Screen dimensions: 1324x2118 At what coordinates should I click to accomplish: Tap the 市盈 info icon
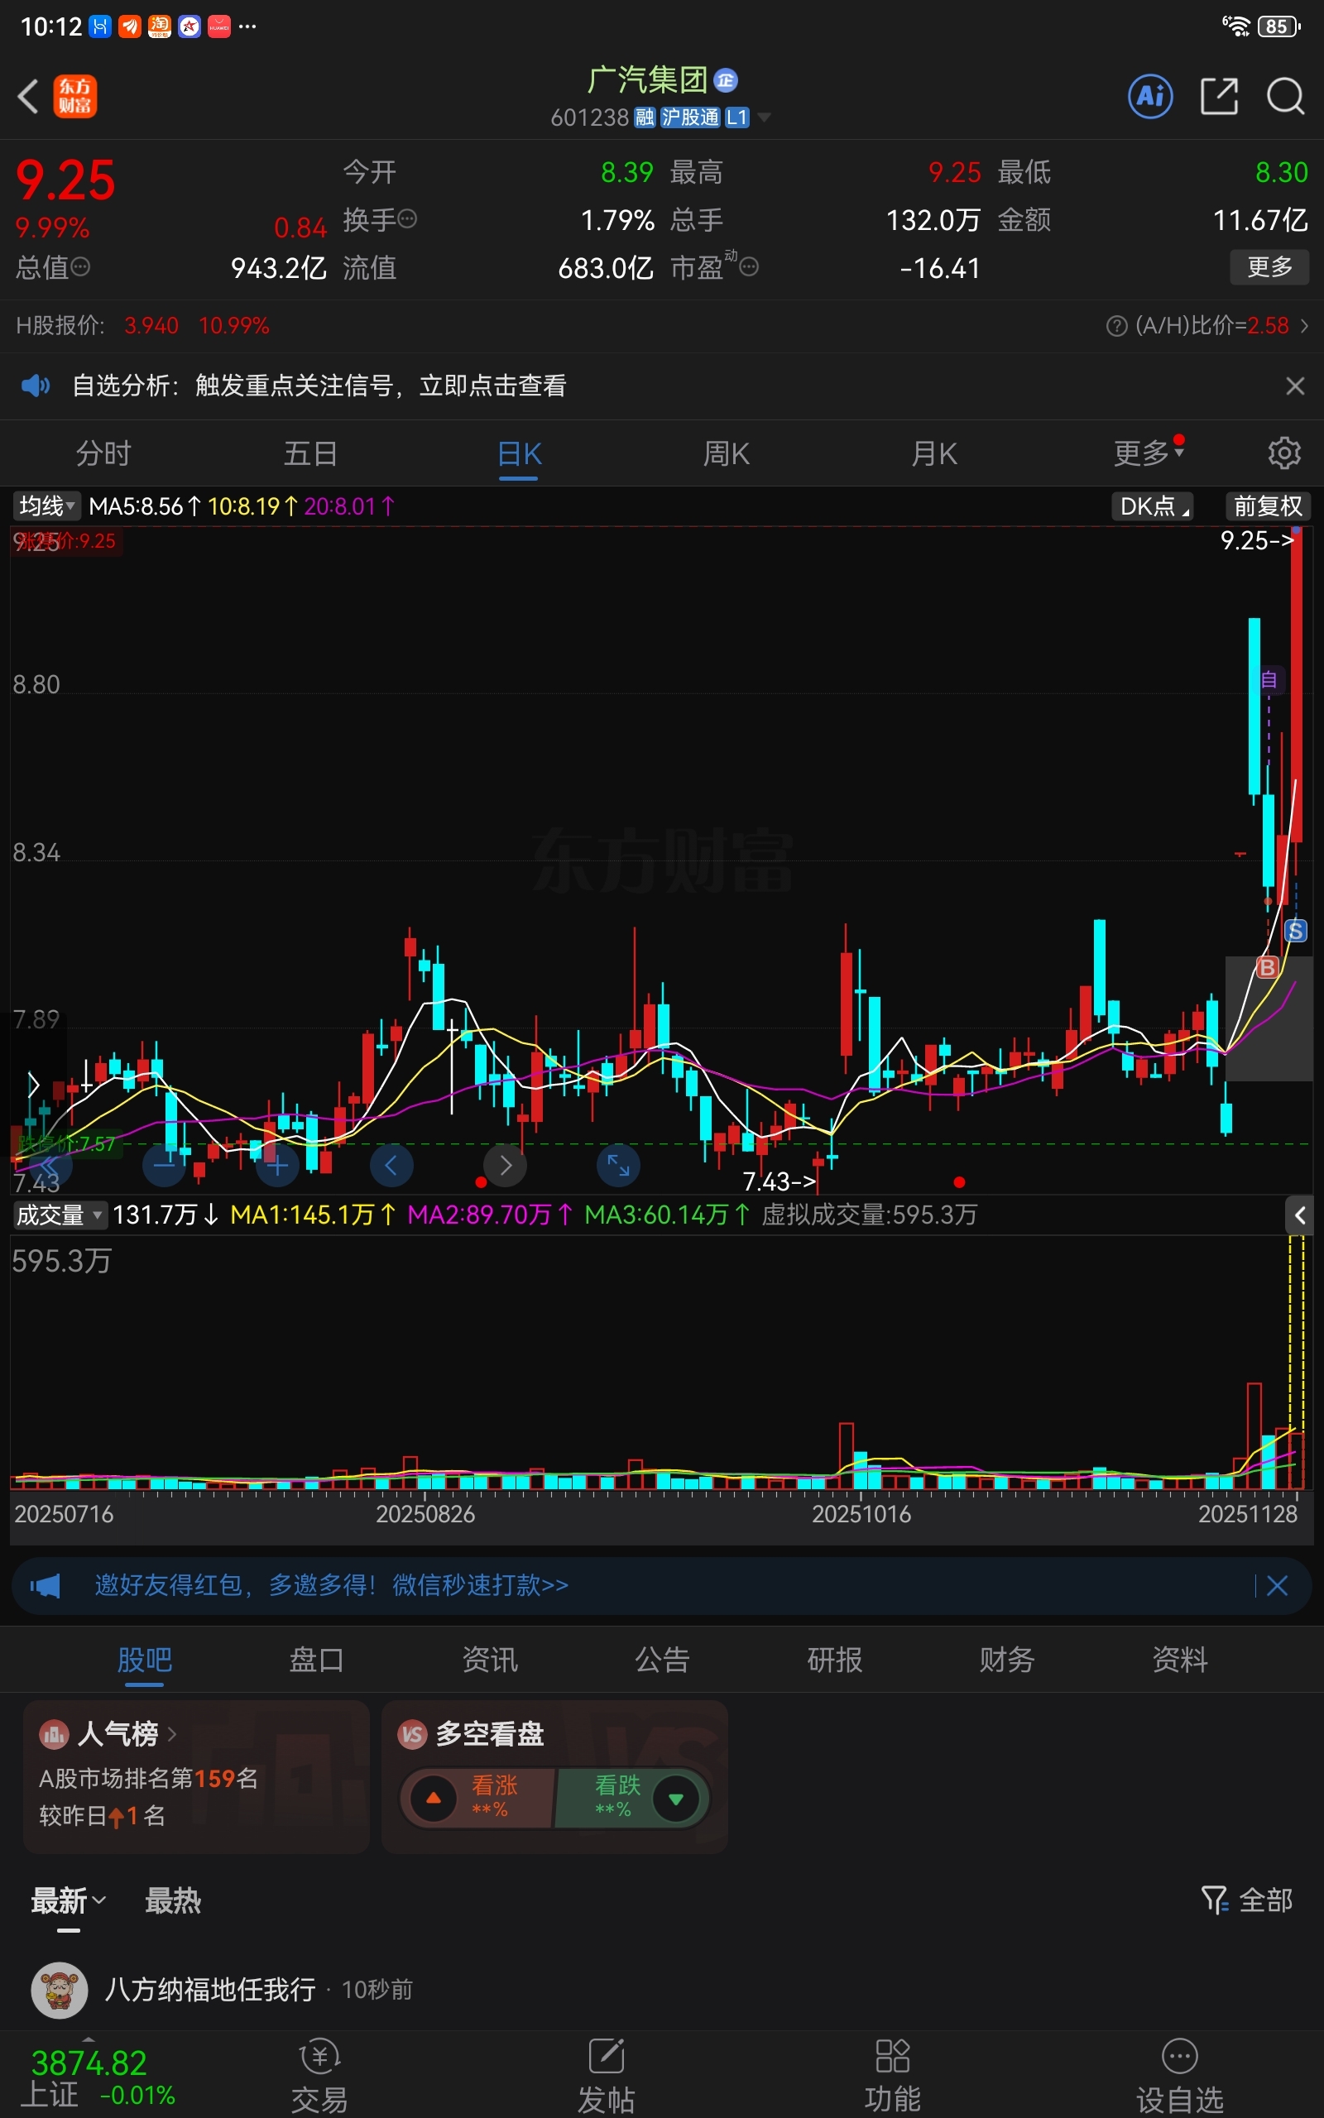pos(749,267)
